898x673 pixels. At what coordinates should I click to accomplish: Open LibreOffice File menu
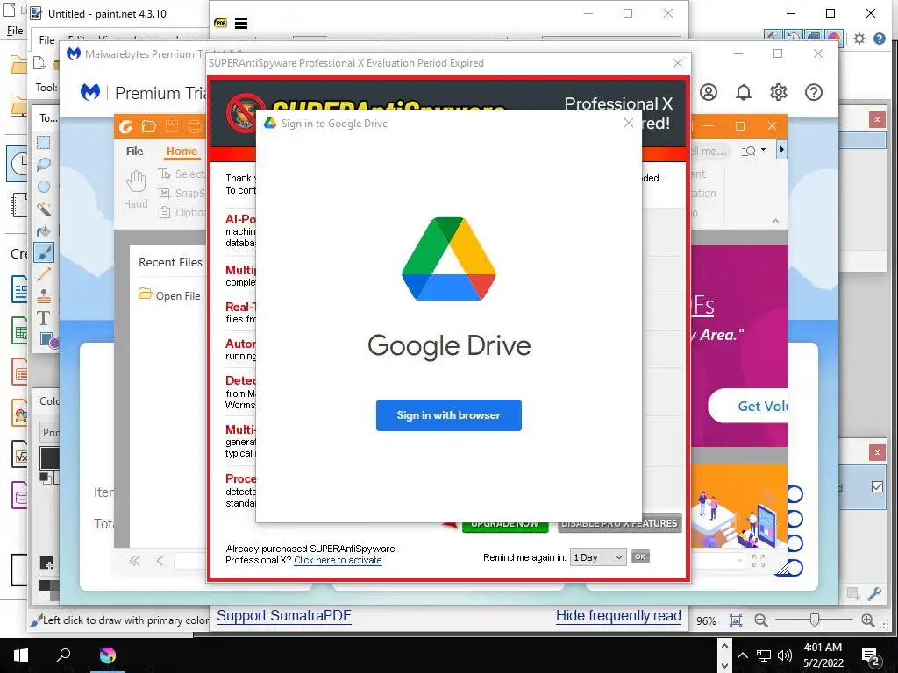click(x=15, y=31)
